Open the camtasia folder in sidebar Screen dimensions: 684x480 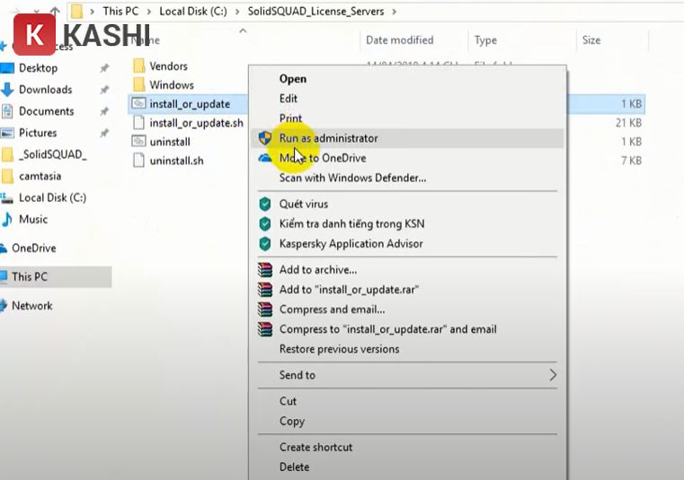click(x=40, y=177)
